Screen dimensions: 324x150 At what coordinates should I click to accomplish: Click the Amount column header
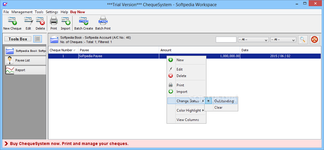tap(200, 50)
